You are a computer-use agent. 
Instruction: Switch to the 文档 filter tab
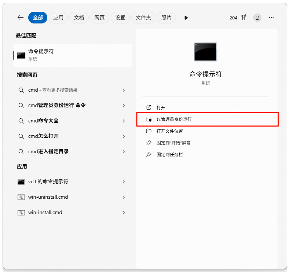pos(79,18)
